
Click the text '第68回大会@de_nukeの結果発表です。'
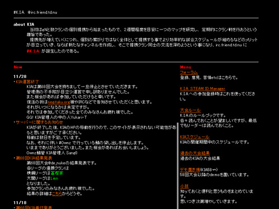click(x=62, y=163)
